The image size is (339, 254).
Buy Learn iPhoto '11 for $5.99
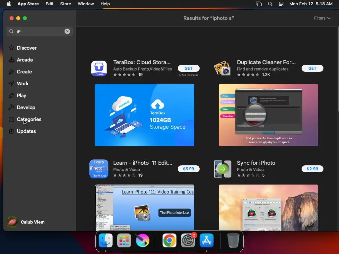point(188,169)
